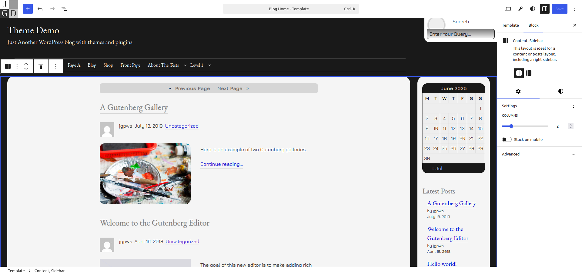Click the drag handle in block toolbar

click(17, 66)
